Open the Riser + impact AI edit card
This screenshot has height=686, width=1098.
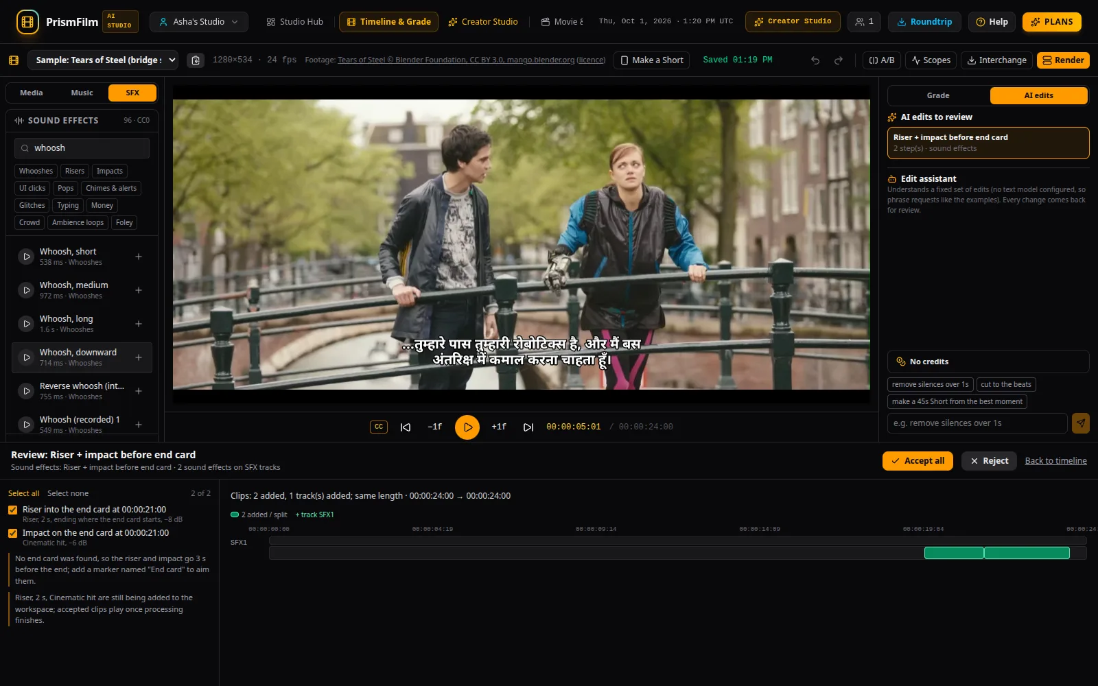988,143
